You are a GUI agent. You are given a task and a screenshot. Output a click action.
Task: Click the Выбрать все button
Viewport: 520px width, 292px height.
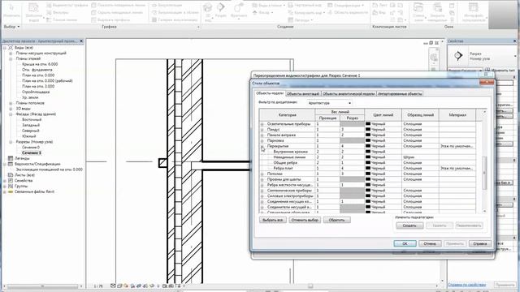273,220
